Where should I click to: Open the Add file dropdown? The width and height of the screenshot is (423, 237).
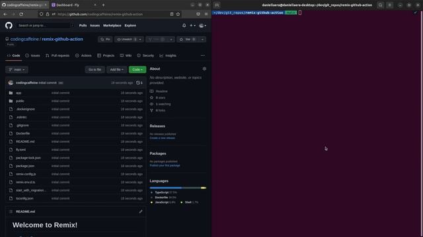pyautogui.click(x=116, y=70)
